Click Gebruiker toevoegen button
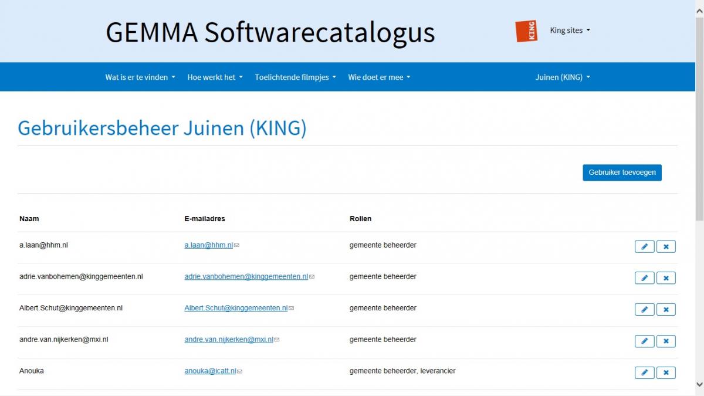The height and width of the screenshot is (396, 704). click(x=622, y=172)
